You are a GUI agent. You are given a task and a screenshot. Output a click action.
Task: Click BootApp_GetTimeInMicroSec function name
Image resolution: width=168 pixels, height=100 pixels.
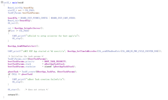82,51
